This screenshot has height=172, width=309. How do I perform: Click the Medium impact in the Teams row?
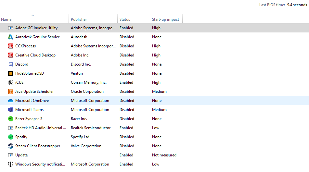[x=159, y=110]
